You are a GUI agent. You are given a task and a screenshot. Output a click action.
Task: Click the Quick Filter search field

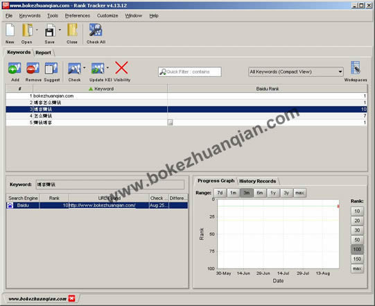190,72
